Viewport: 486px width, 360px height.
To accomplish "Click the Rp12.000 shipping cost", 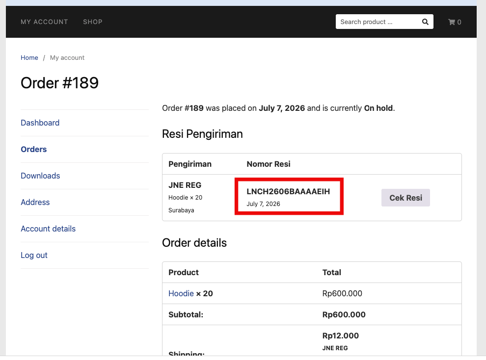I will [340, 335].
